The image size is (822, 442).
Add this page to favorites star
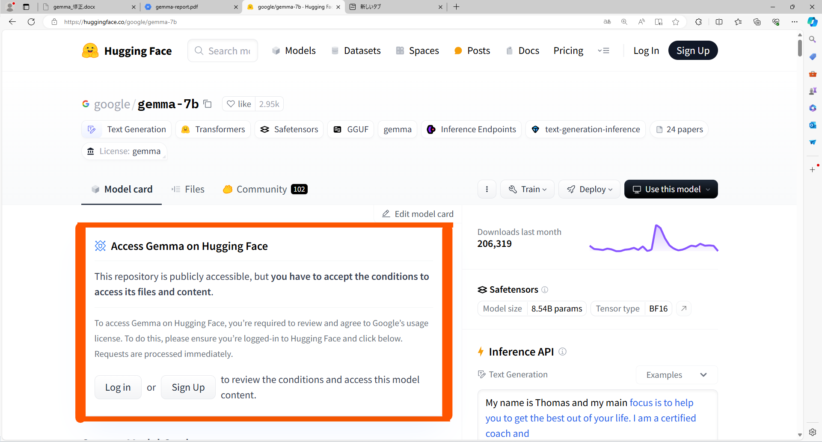pyautogui.click(x=676, y=22)
